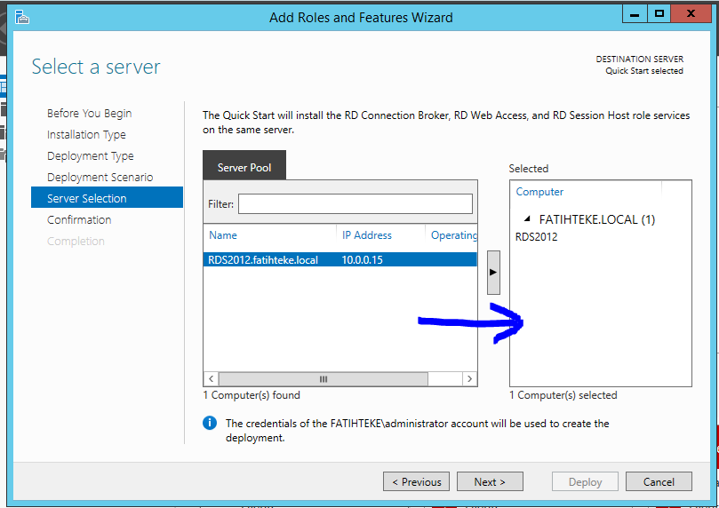Click the '1 Computer(s) found' text
This screenshot has width=719, height=508.
[x=252, y=395]
